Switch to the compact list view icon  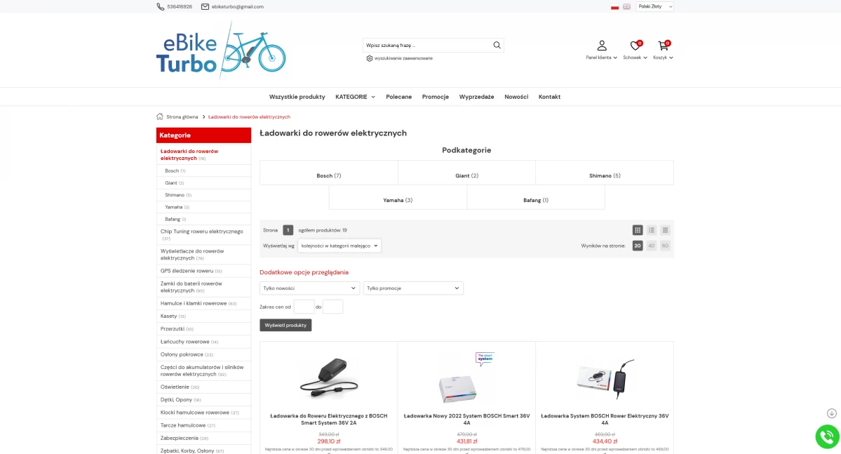point(665,230)
